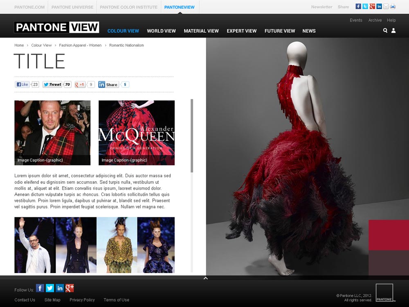Select the PANTONEVIEW tab
The height and width of the screenshot is (307, 409).
(180, 7)
